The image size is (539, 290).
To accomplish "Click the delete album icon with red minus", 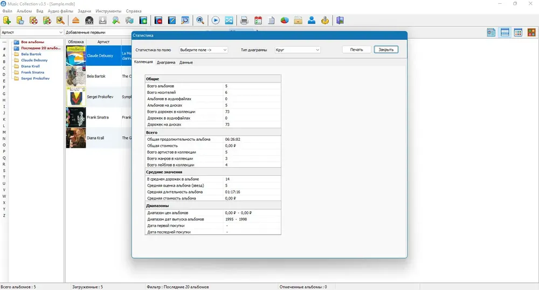I will [x=158, y=20].
